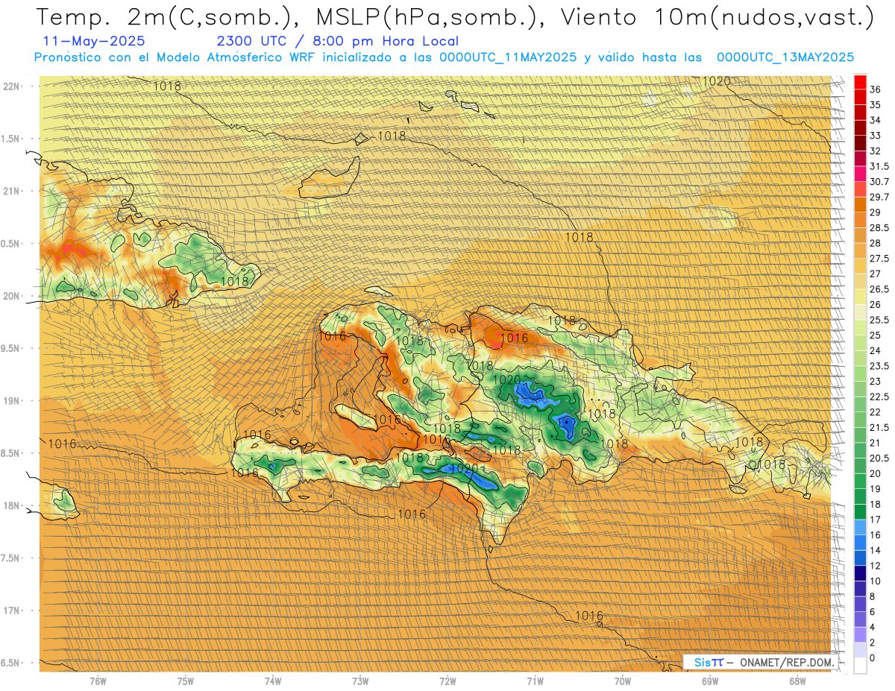
Task: Click the '73W' longitude axis label
Action: 360,681
